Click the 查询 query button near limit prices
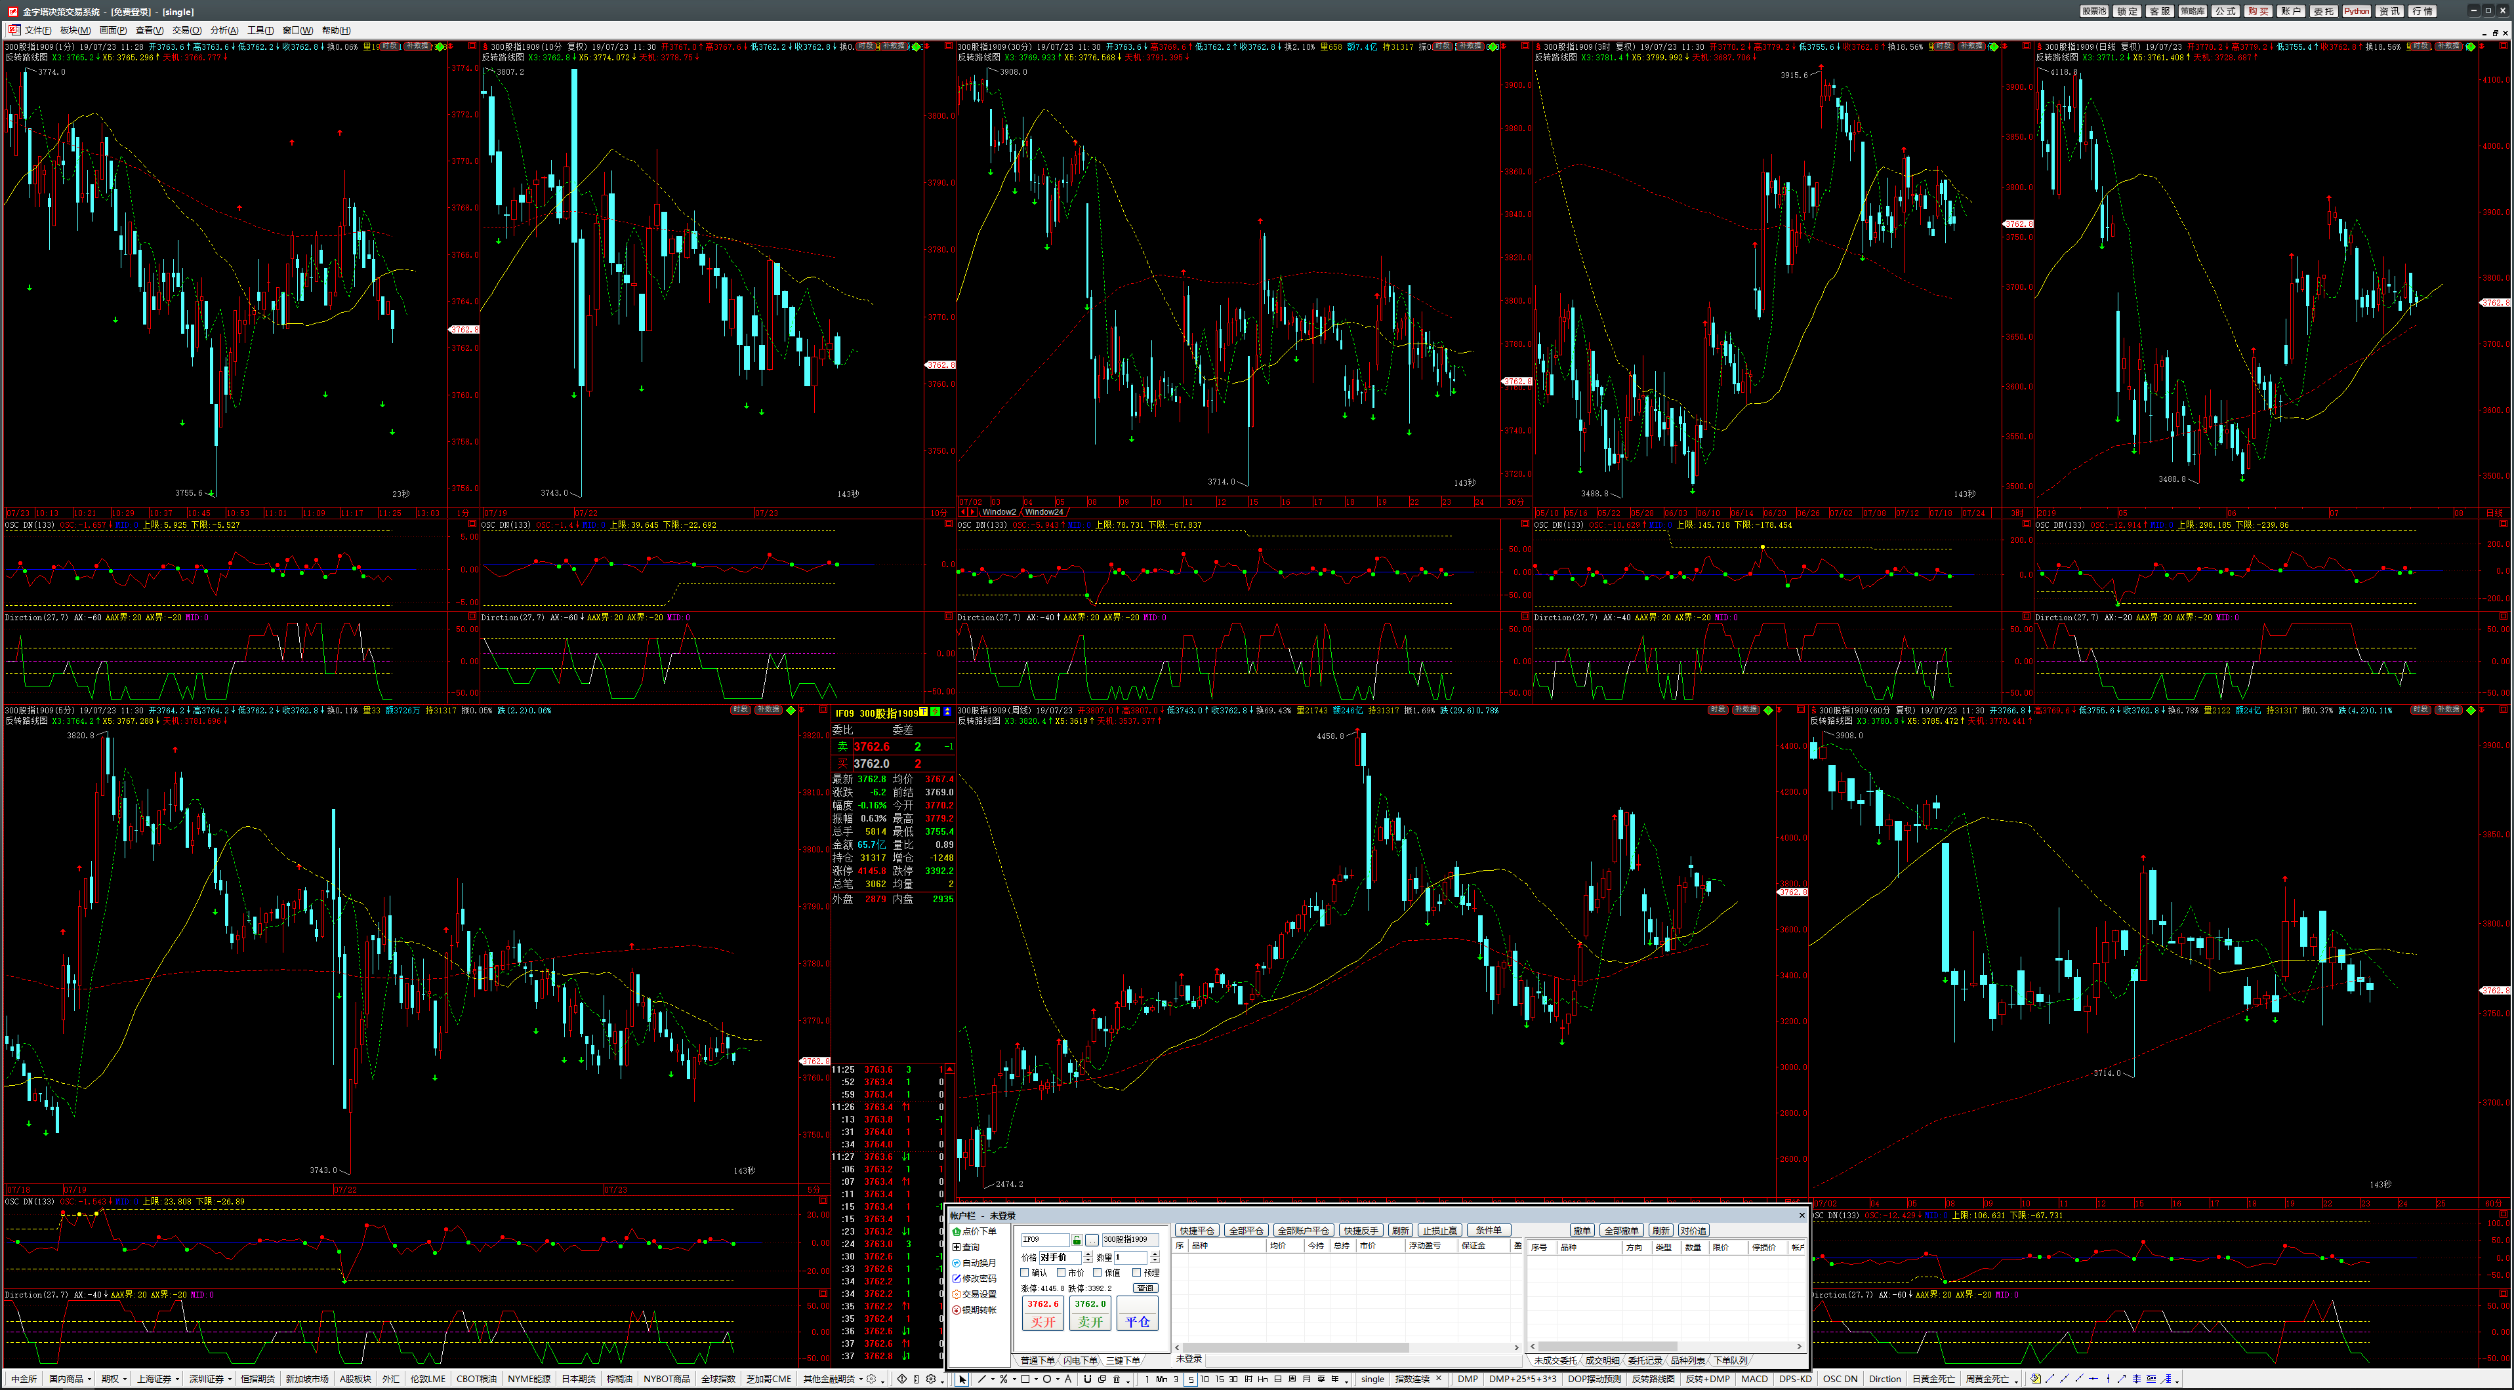This screenshot has width=2514, height=1390. pyautogui.click(x=1147, y=1288)
